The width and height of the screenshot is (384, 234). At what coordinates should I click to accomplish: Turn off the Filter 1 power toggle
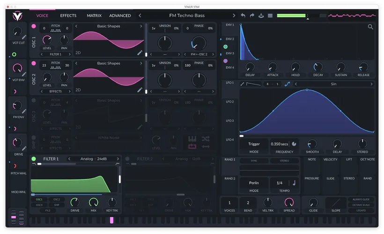click(x=34, y=159)
